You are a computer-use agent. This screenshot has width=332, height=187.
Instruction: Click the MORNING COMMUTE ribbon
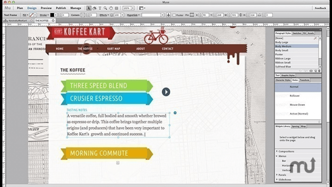click(x=107, y=153)
